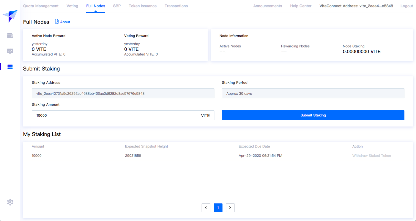Click the Node Information heading
Image resolution: width=416 pixels, height=221 pixels.
[234, 36]
